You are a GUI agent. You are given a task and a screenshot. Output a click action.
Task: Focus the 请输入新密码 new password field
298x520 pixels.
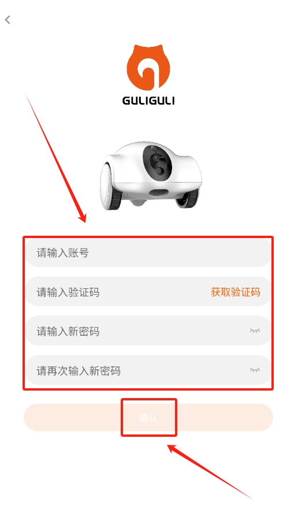(x=148, y=331)
